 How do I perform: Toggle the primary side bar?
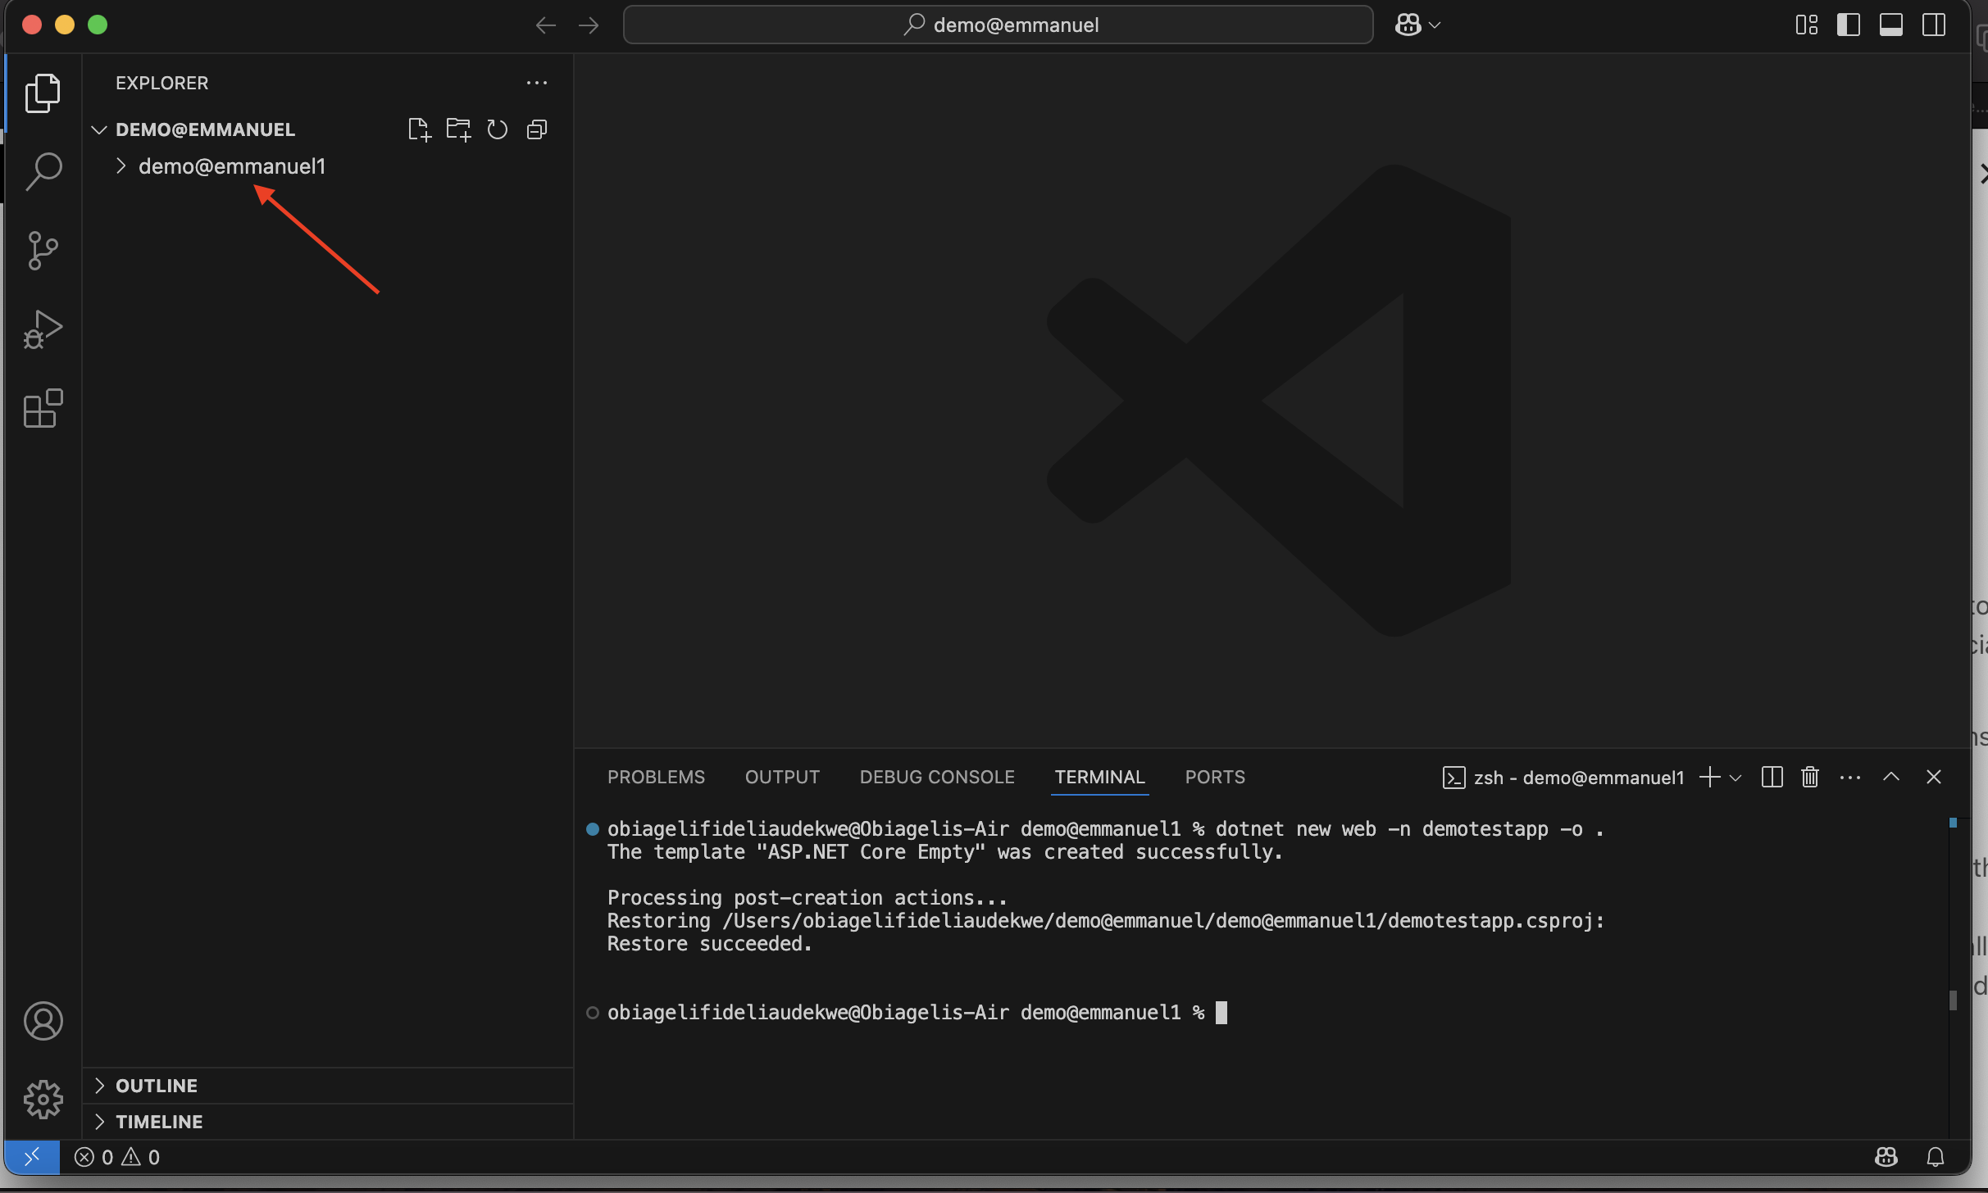(x=1849, y=25)
